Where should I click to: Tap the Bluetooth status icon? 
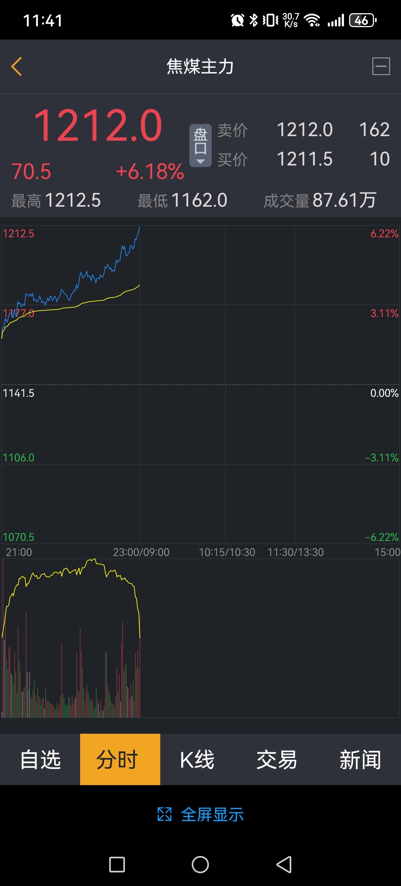tap(254, 20)
